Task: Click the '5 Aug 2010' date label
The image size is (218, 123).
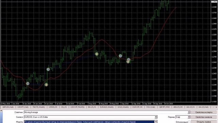Action: [92, 104]
